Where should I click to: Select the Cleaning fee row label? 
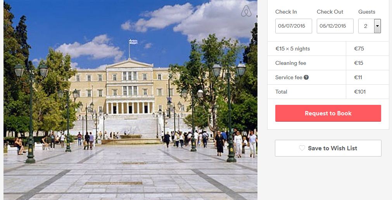pyautogui.click(x=290, y=63)
